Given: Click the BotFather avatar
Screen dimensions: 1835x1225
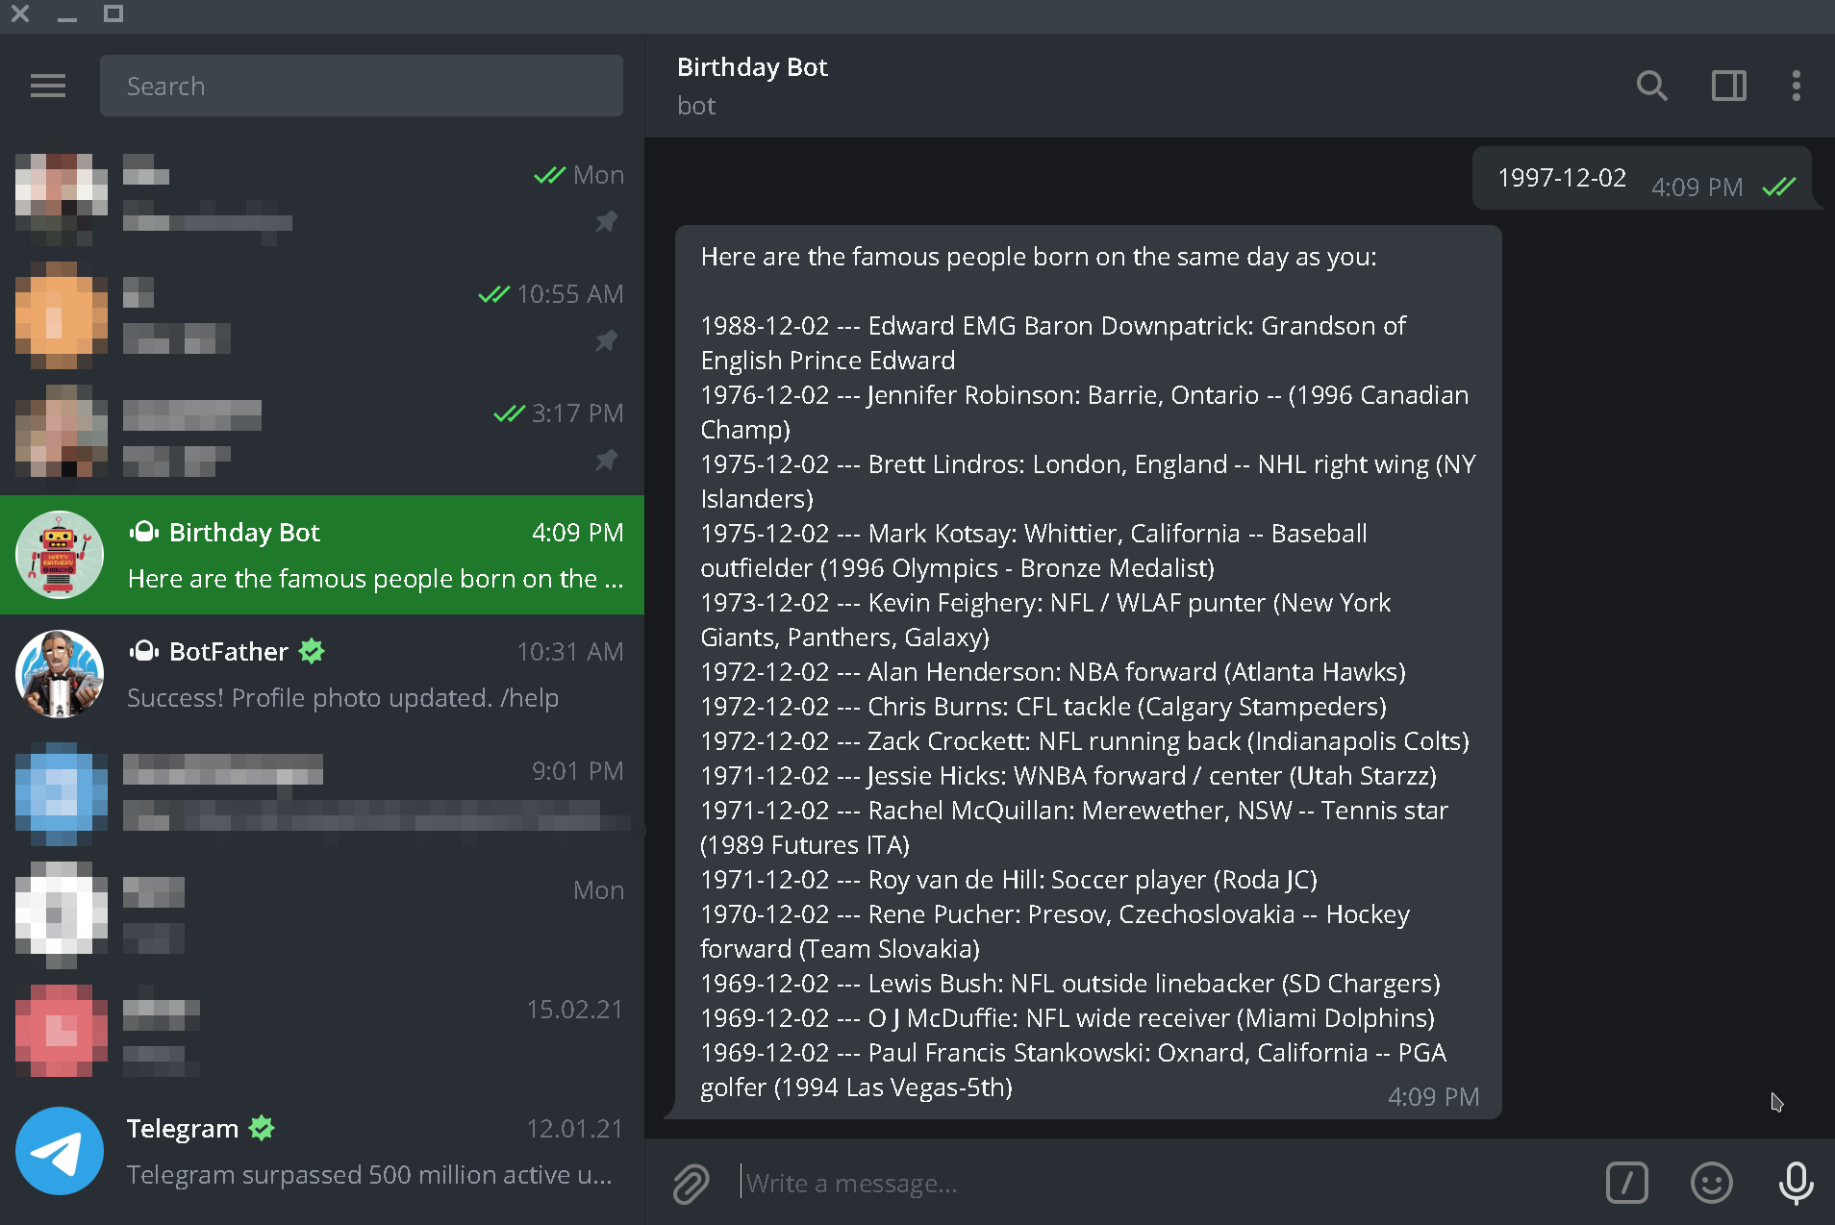Looking at the screenshot, I should click(60, 674).
